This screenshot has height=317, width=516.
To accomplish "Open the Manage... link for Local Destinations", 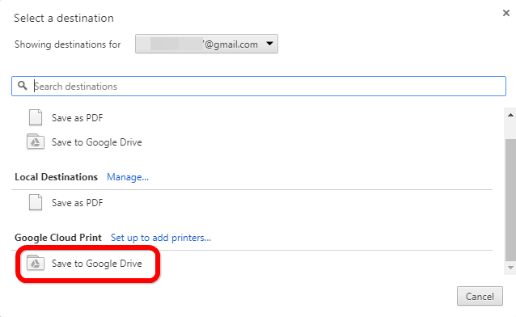I will click(128, 177).
